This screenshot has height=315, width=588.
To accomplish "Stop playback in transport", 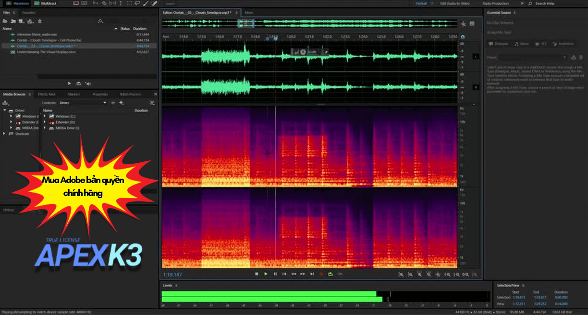I will click(x=257, y=274).
